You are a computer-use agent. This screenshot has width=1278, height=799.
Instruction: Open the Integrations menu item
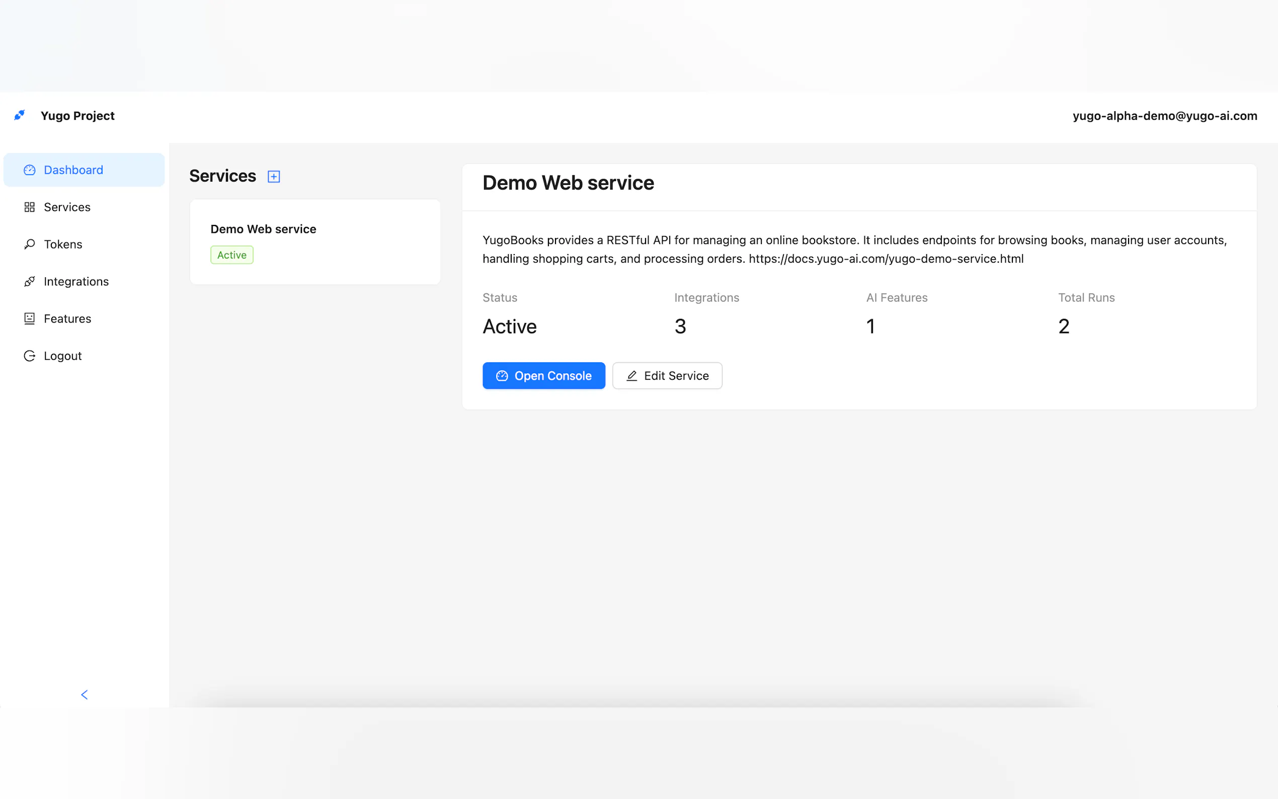[76, 282]
